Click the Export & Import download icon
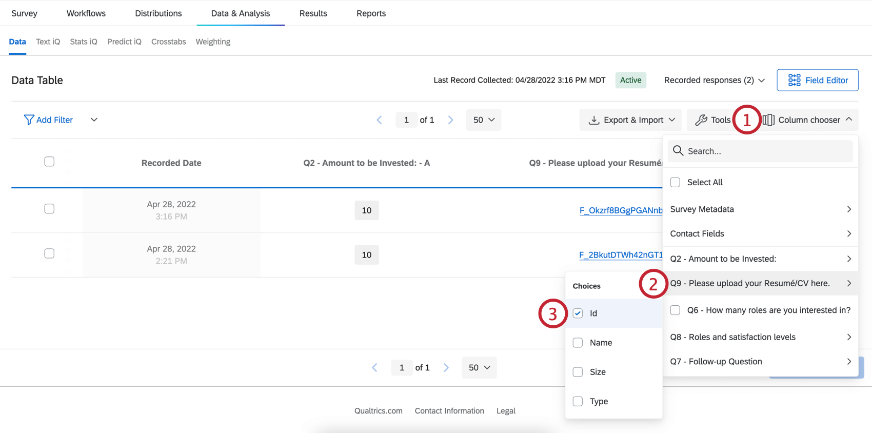The image size is (872, 433). [593, 120]
